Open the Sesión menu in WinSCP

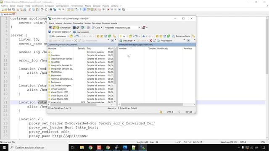[87, 23]
